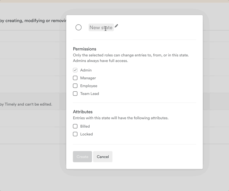Screen dimensions: 229x191
Task: Check the Manager permission checkbox
Action: point(75,78)
